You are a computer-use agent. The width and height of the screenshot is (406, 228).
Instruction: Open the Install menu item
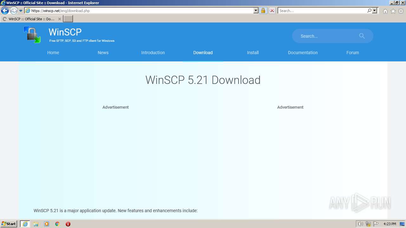(x=253, y=53)
